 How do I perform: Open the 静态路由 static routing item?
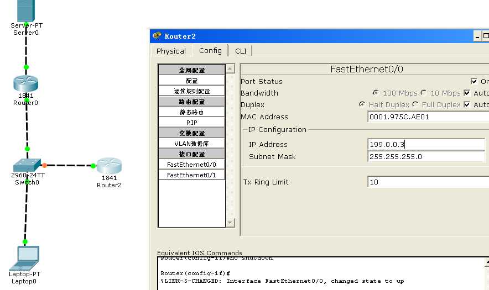(x=191, y=112)
